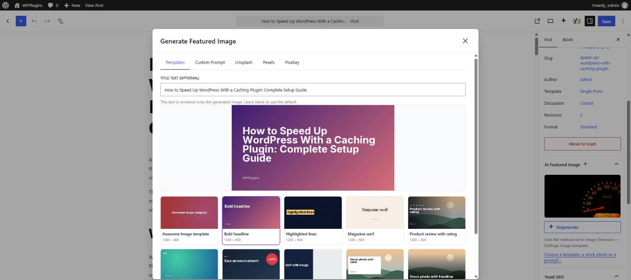The height and width of the screenshot is (280, 631).
Task: Open the comments bubble in admin bar
Action: pyautogui.click(x=53, y=5)
